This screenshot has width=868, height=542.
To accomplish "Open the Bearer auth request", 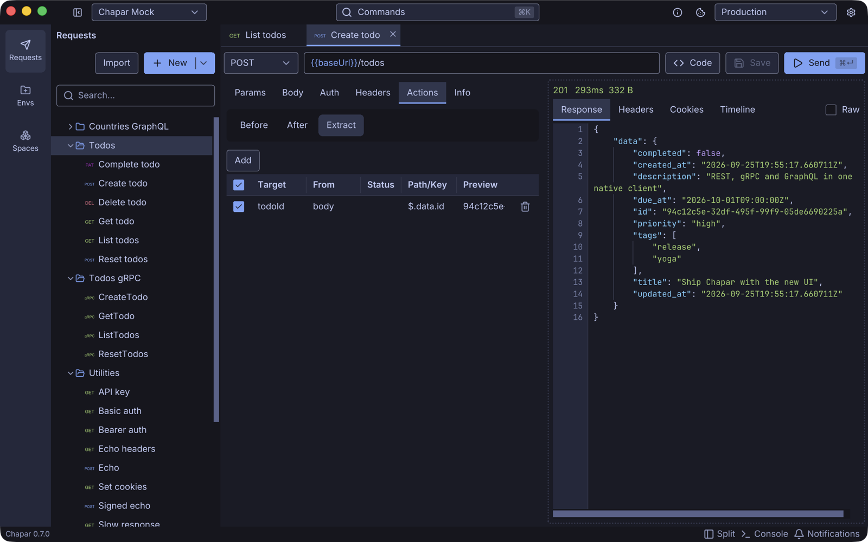I will pyautogui.click(x=131, y=430).
